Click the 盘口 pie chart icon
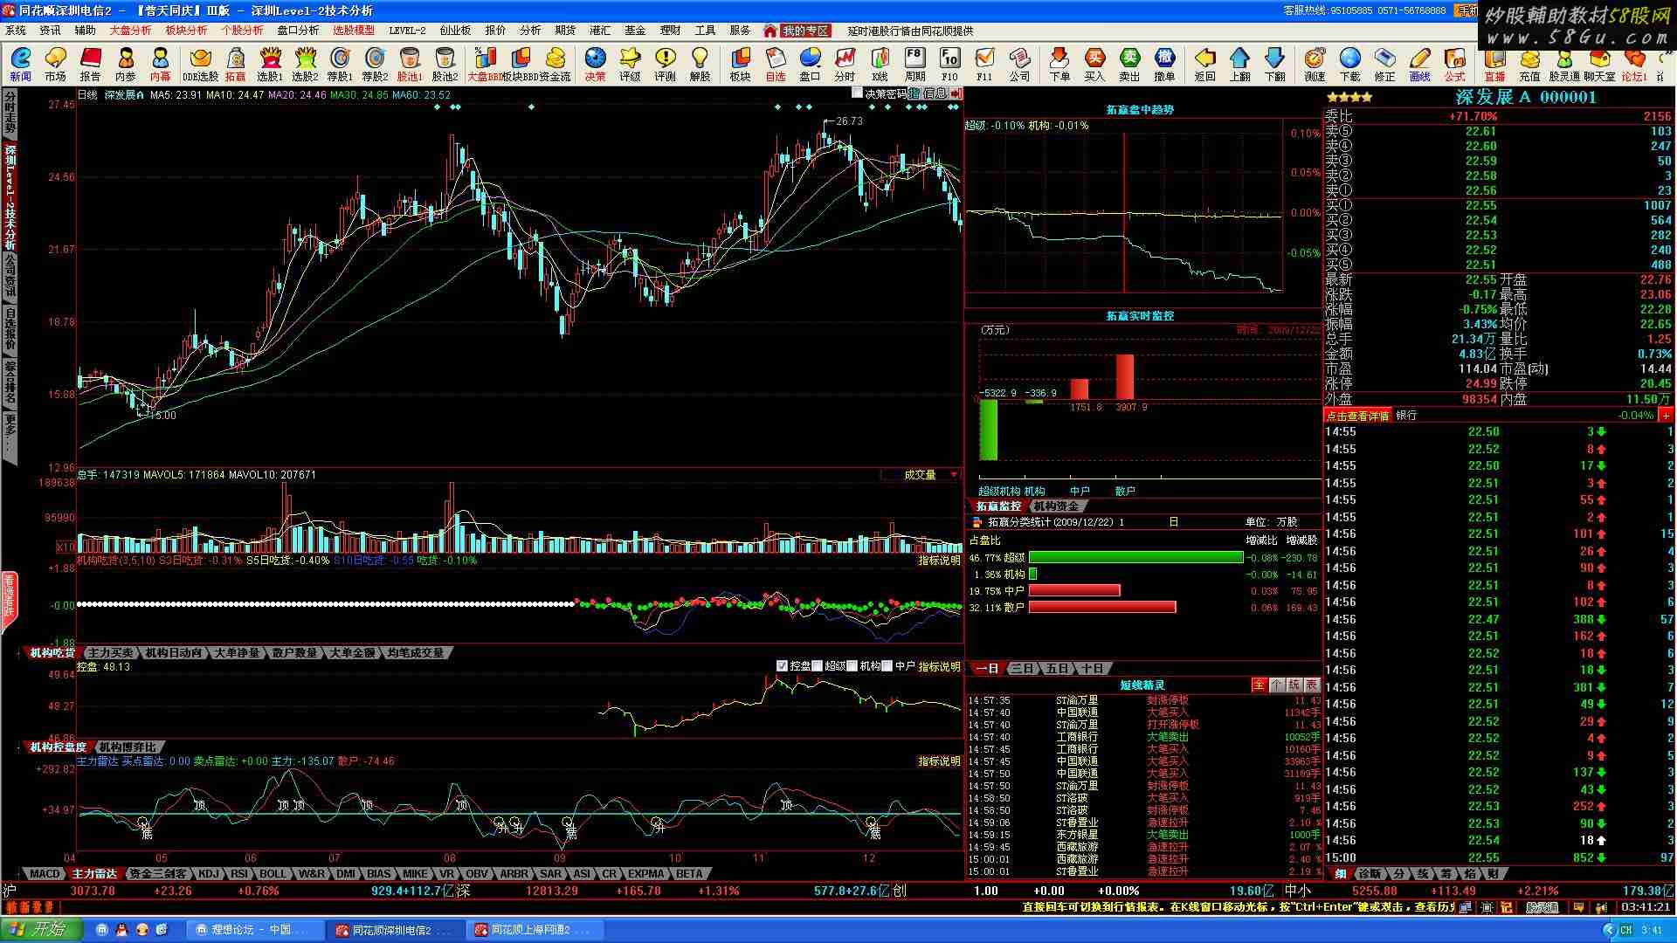Image resolution: width=1677 pixels, height=943 pixels. tap(810, 65)
